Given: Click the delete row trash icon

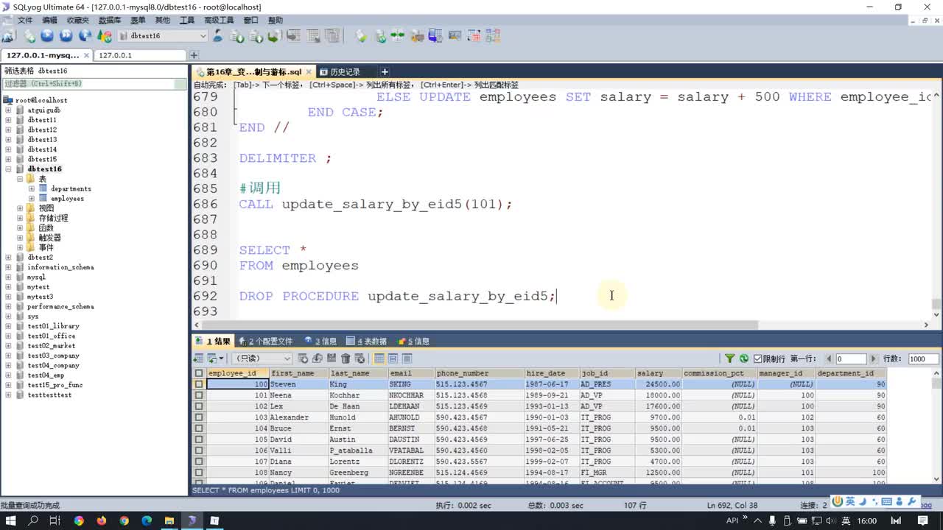Looking at the screenshot, I should point(346,358).
